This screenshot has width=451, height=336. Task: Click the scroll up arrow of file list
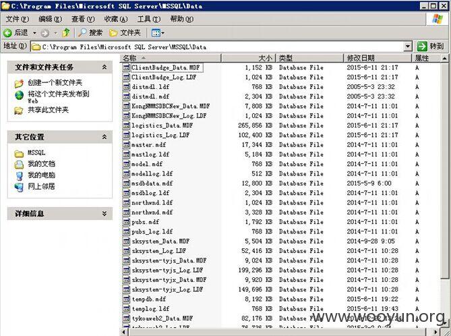(444, 59)
